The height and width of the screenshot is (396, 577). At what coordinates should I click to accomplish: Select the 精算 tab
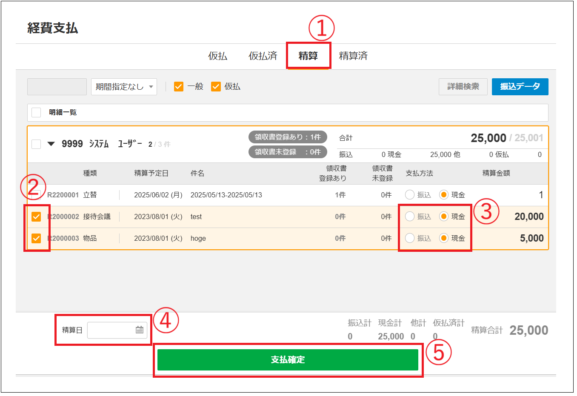(308, 56)
